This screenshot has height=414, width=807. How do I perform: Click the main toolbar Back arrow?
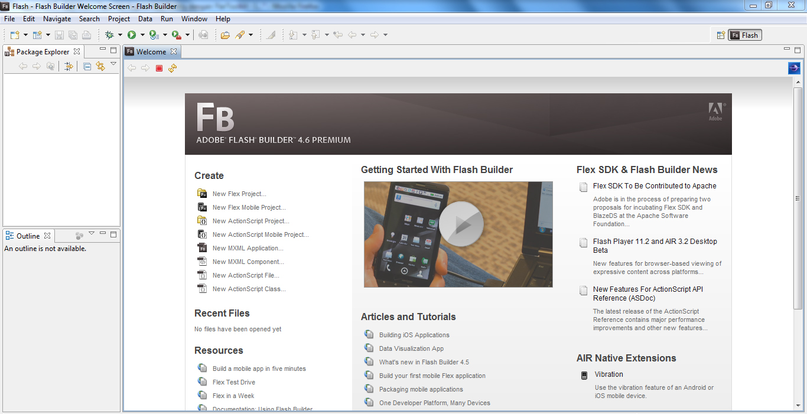coord(352,35)
